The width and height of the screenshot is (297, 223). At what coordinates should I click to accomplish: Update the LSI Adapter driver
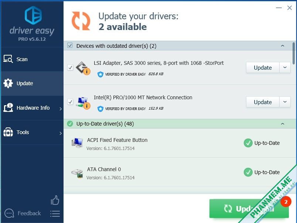[x=263, y=67]
